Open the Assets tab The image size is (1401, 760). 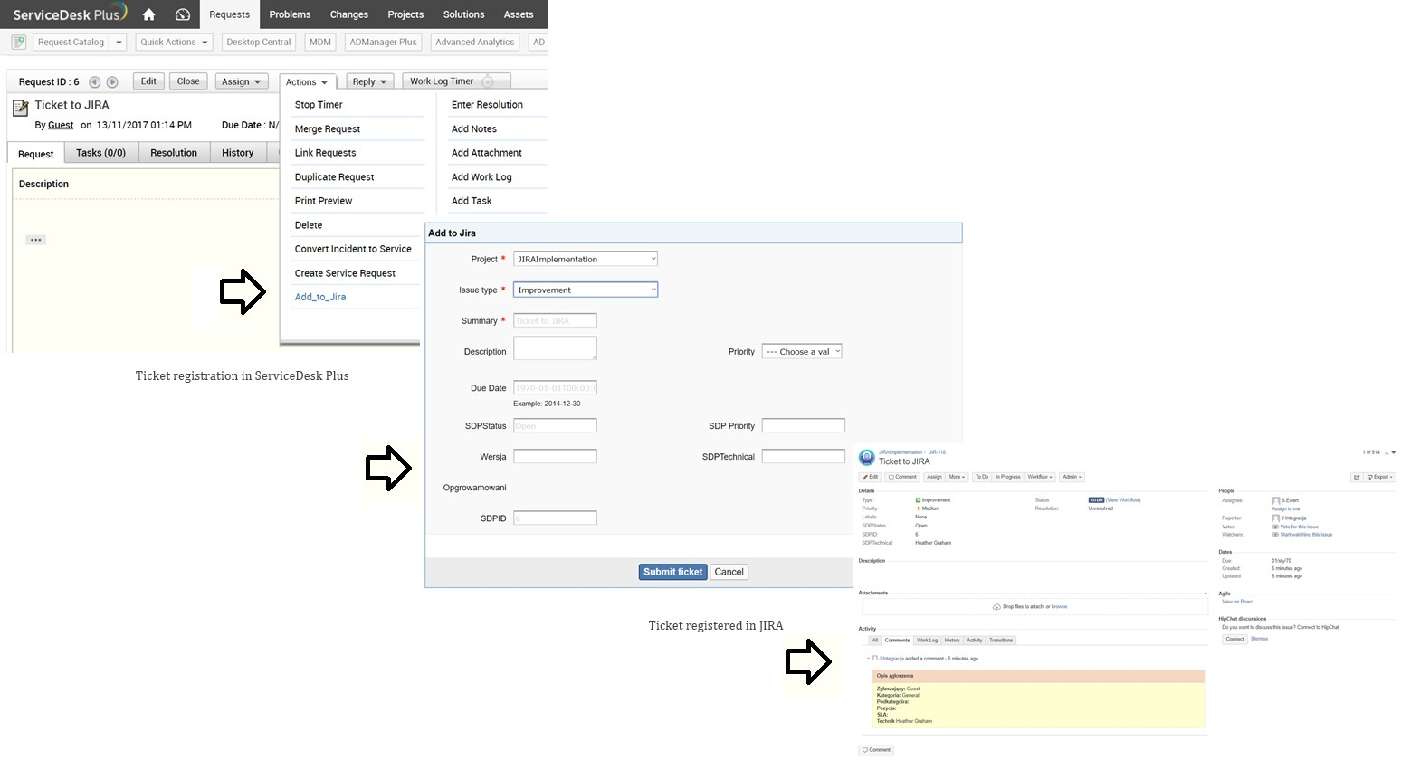pos(519,14)
